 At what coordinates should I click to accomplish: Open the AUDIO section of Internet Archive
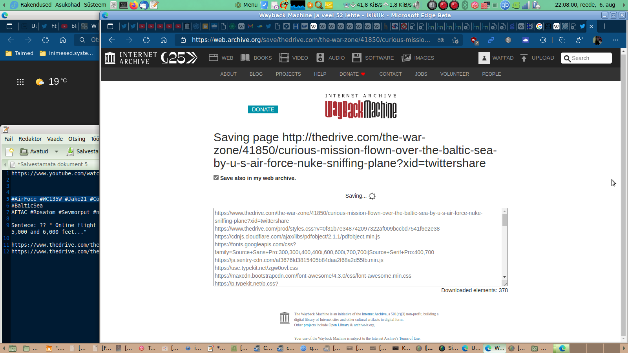point(330,58)
